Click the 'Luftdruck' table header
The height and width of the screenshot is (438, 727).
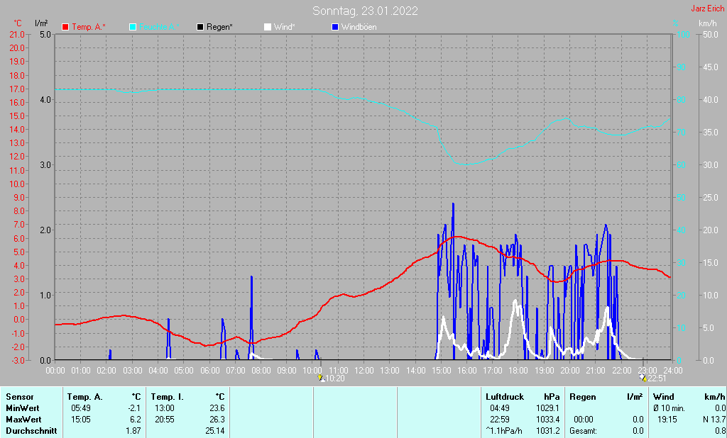pyautogui.click(x=505, y=397)
